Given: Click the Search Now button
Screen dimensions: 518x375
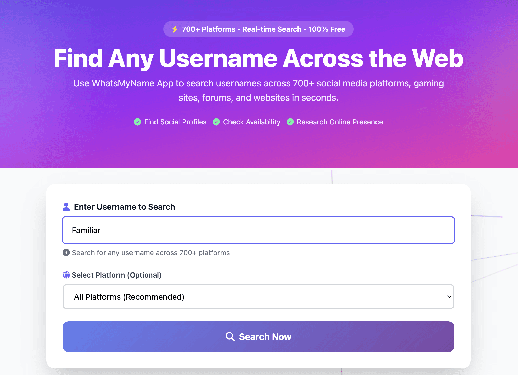Looking at the screenshot, I should [258, 337].
